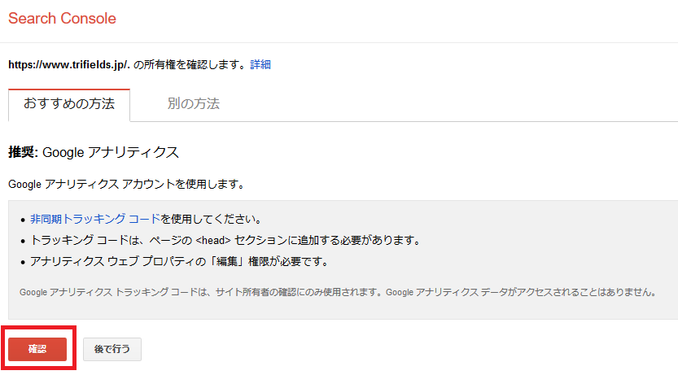Switch to the 別の方法 tab
The height and width of the screenshot is (375, 678).
pos(193,103)
